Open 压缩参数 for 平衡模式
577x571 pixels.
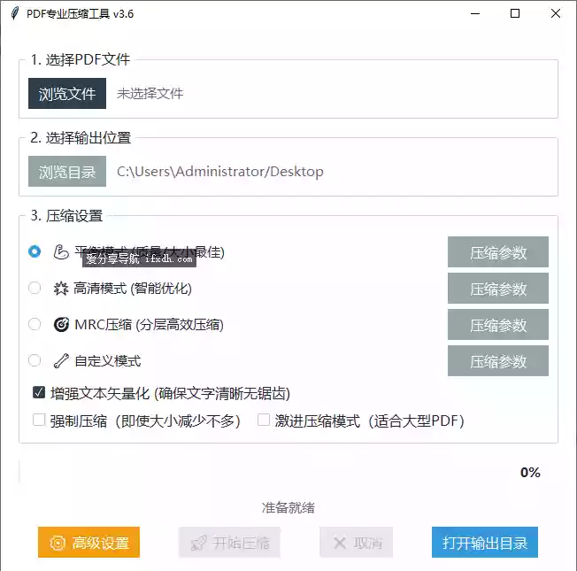coord(497,252)
